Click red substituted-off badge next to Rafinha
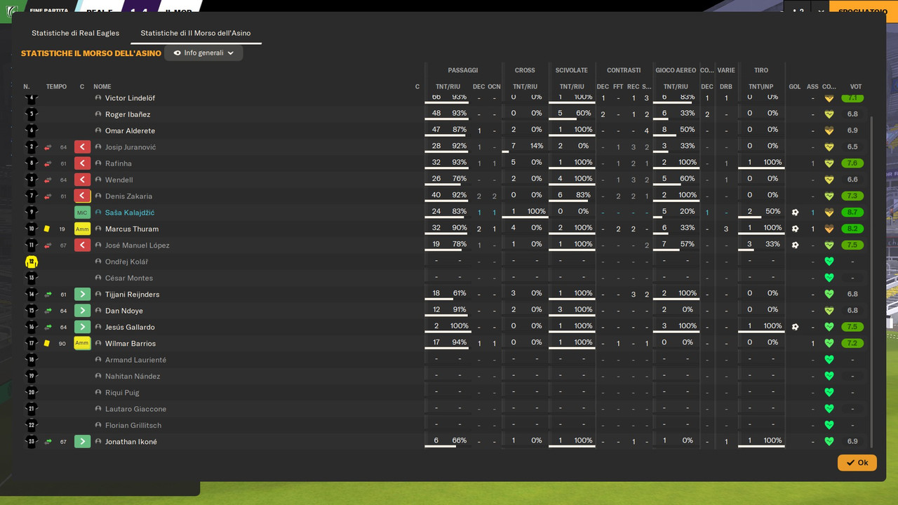The height and width of the screenshot is (505, 898). click(x=82, y=163)
